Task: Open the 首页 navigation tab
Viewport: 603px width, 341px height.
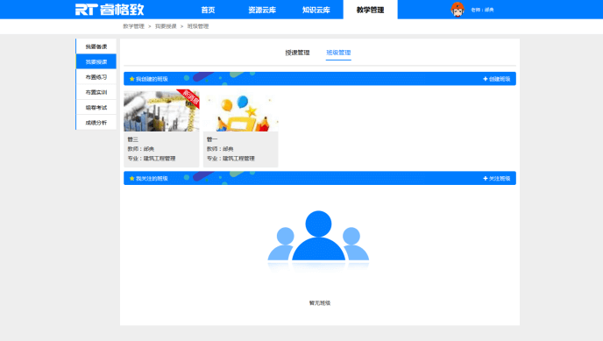Action: [208, 10]
